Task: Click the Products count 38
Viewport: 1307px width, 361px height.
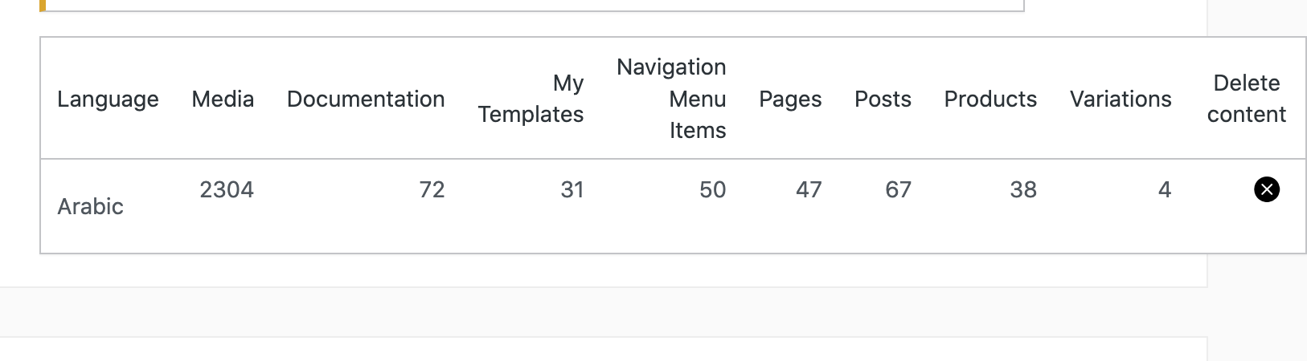Action: pos(1023,189)
